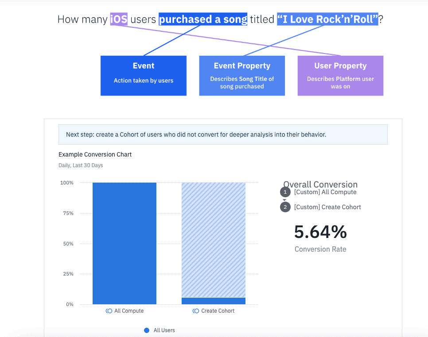Click the "[Custom] All Compute" step label
Viewport: 428px width, 337px height.
pos(325,192)
